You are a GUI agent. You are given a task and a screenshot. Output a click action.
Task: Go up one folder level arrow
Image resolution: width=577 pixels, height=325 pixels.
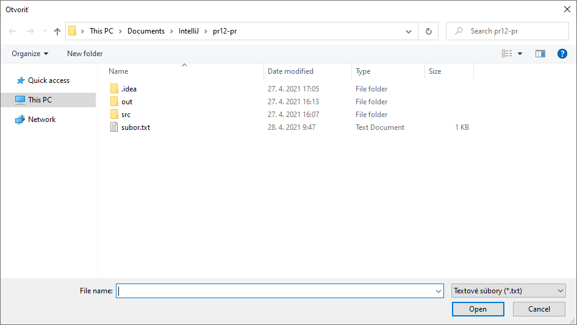57,31
